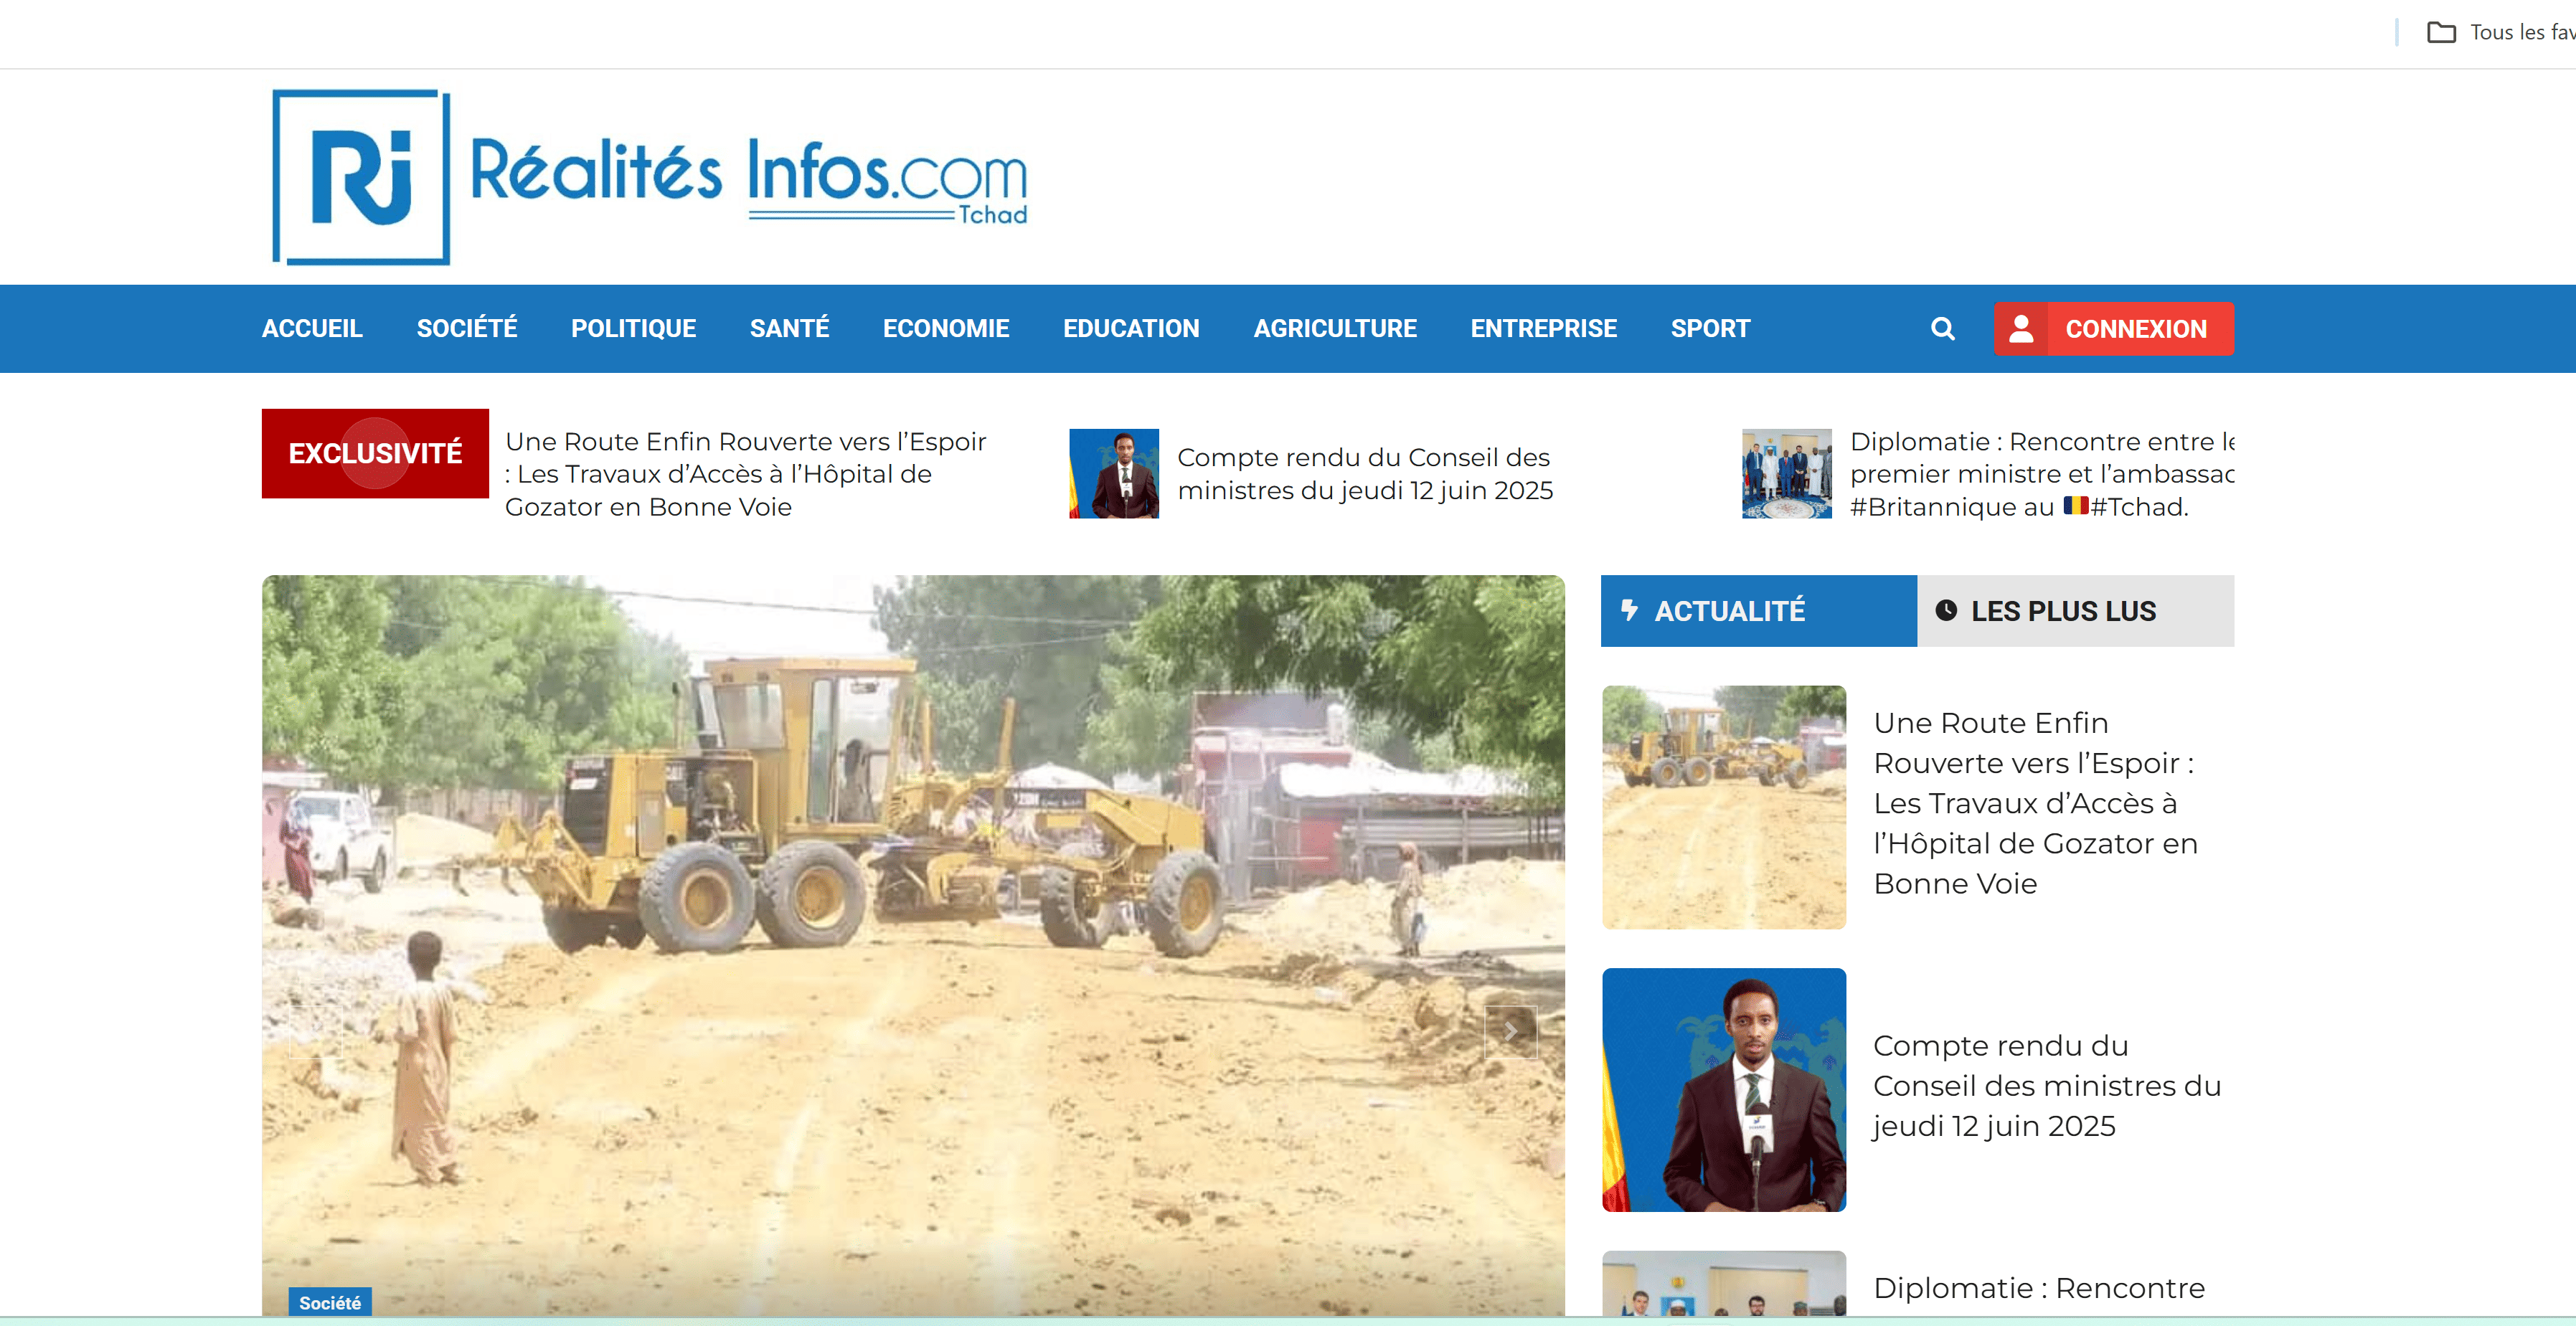Open the Agriculture section from the navbar
This screenshot has height=1326, width=2576.
(1335, 328)
